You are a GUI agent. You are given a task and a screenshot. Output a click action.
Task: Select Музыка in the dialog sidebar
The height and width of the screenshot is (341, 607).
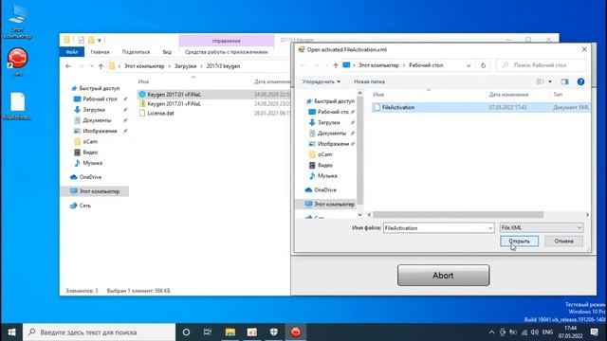(323, 175)
